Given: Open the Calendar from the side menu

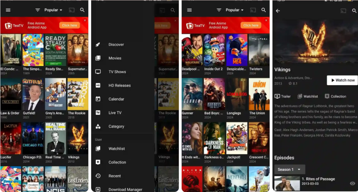Looking at the screenshot, I should pos(116,99).
